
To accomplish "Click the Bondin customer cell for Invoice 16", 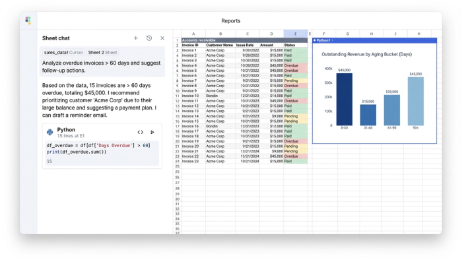I will pos(220,126).
